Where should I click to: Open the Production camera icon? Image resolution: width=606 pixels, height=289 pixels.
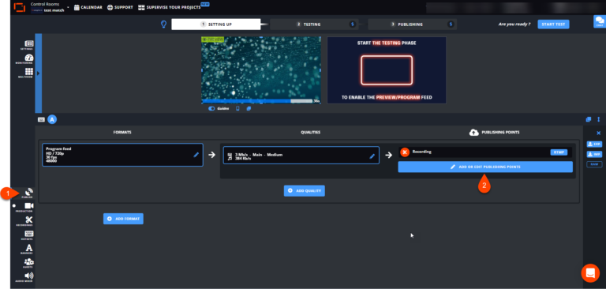29,206
